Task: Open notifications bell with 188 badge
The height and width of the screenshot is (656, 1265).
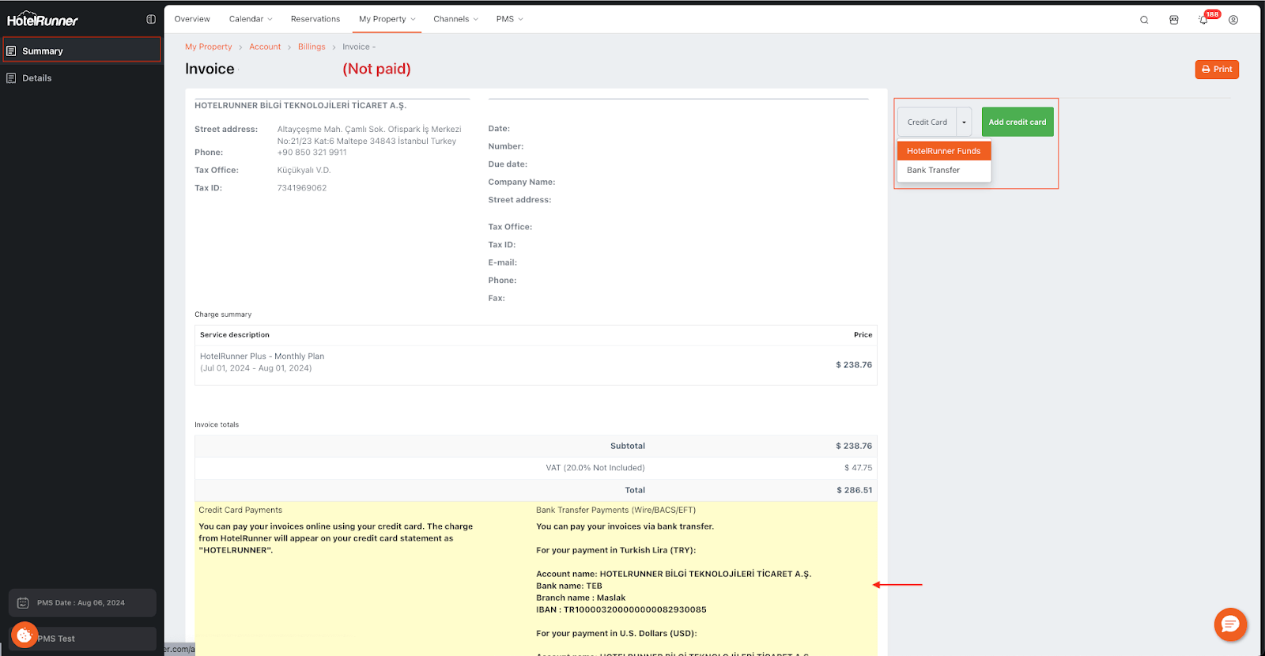Action: (1203, 20)
